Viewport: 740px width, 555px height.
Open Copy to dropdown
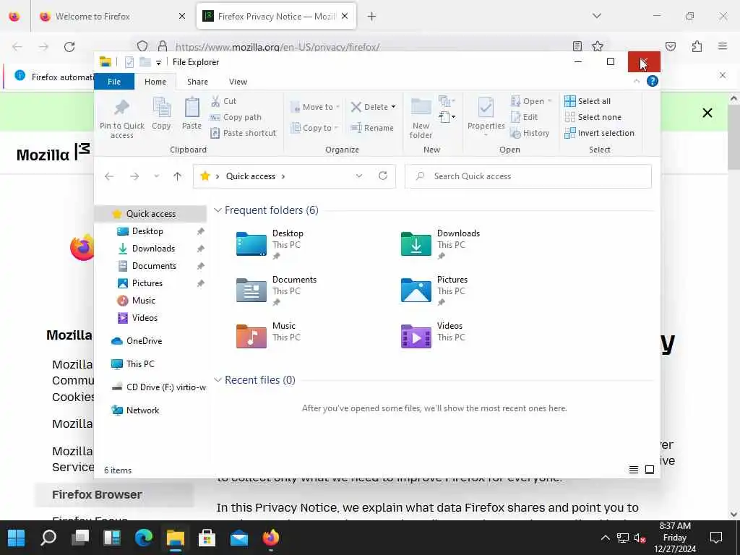point(314,128)
